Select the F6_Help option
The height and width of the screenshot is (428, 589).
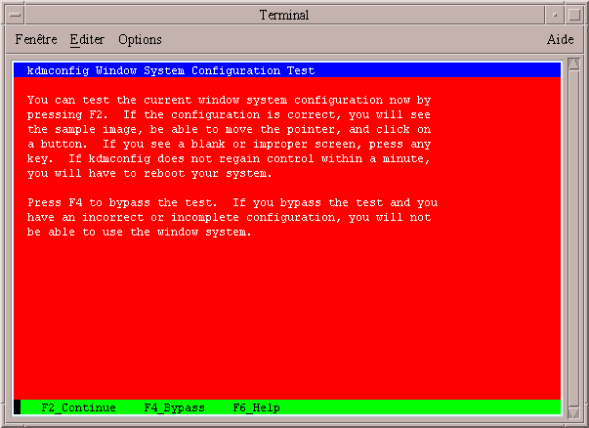pos(256,407)
